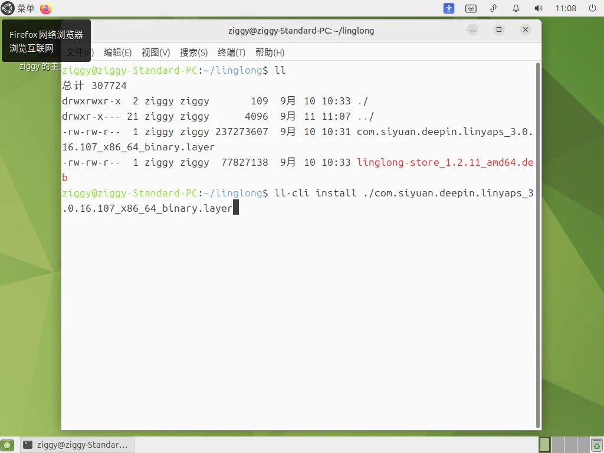Open the notifications bell

(x=516, y=8)
